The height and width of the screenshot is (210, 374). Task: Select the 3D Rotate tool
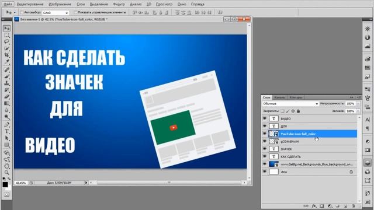[6, 152]
